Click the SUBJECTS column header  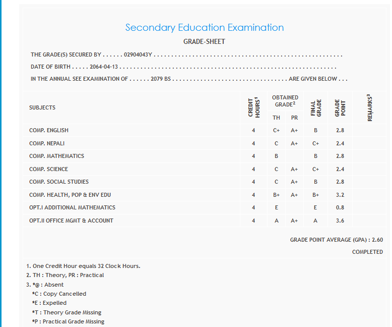(42, 107)
